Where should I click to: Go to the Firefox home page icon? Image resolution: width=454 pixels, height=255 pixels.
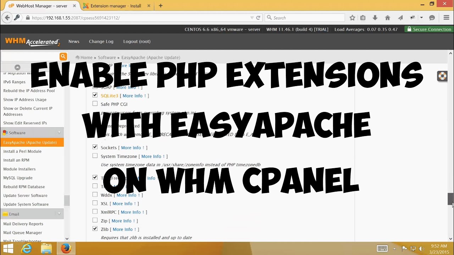click(x=387, y=18)
